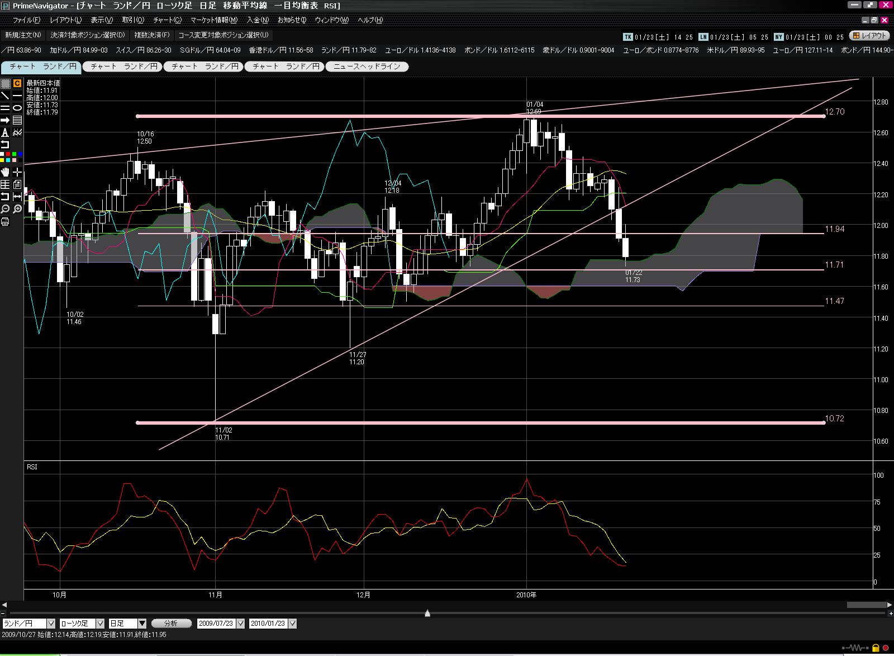Click the 分析 analysis button

pos(171,624)
